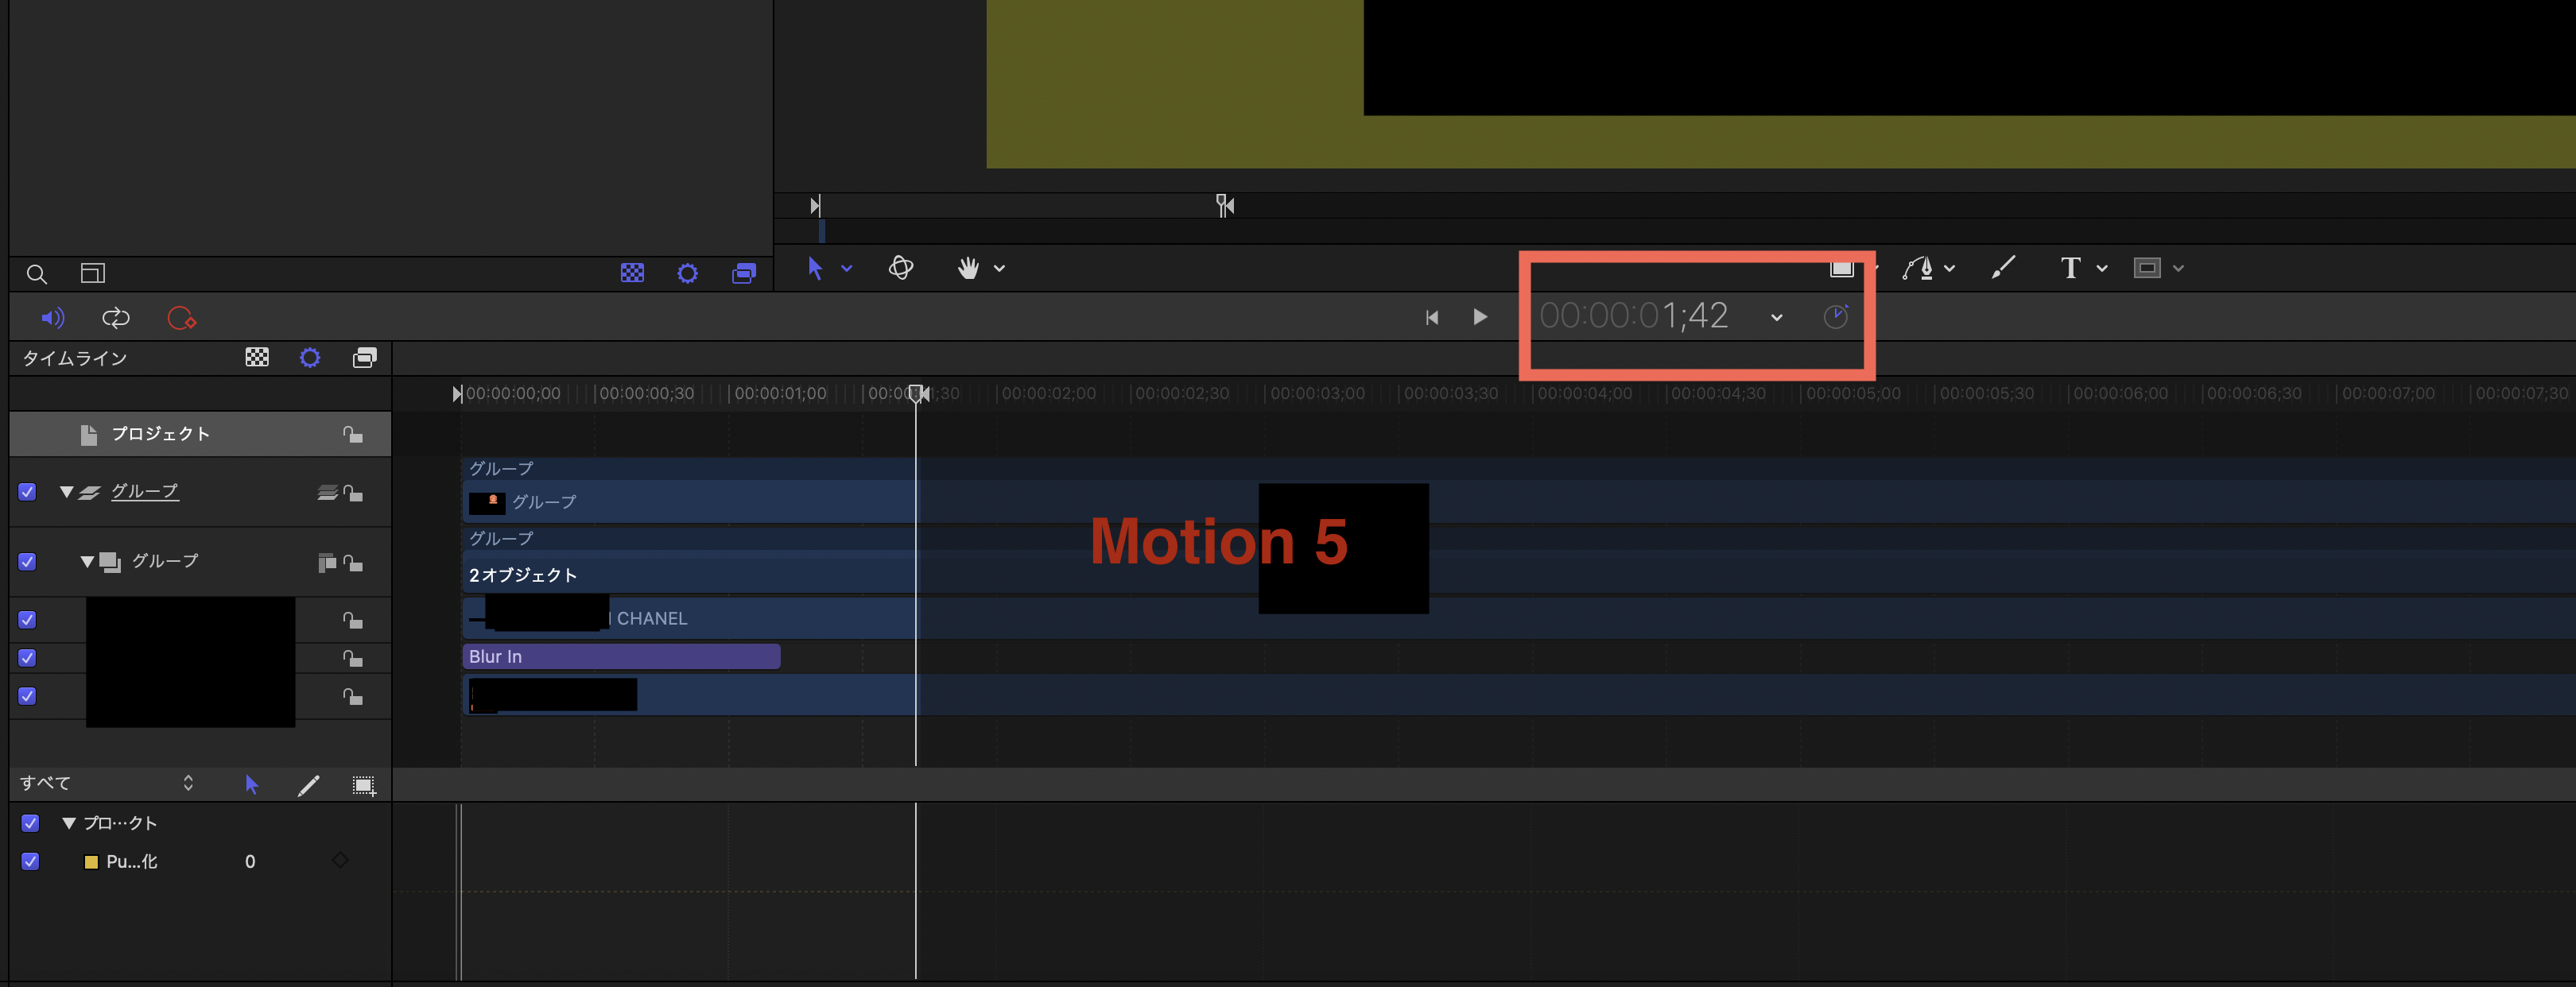Click the magnifier search icon
The width and height of the screenshot is (2576, 987).
coord(36,273)
